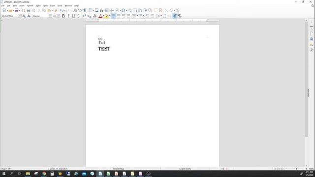Open the sidebar Gallery deck
The height and width of the screenshot is (177, 315).
pos(312,45)
